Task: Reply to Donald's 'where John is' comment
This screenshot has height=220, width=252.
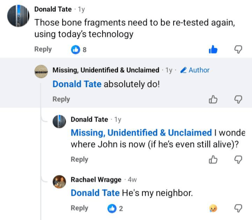Action: pos(80,159)
